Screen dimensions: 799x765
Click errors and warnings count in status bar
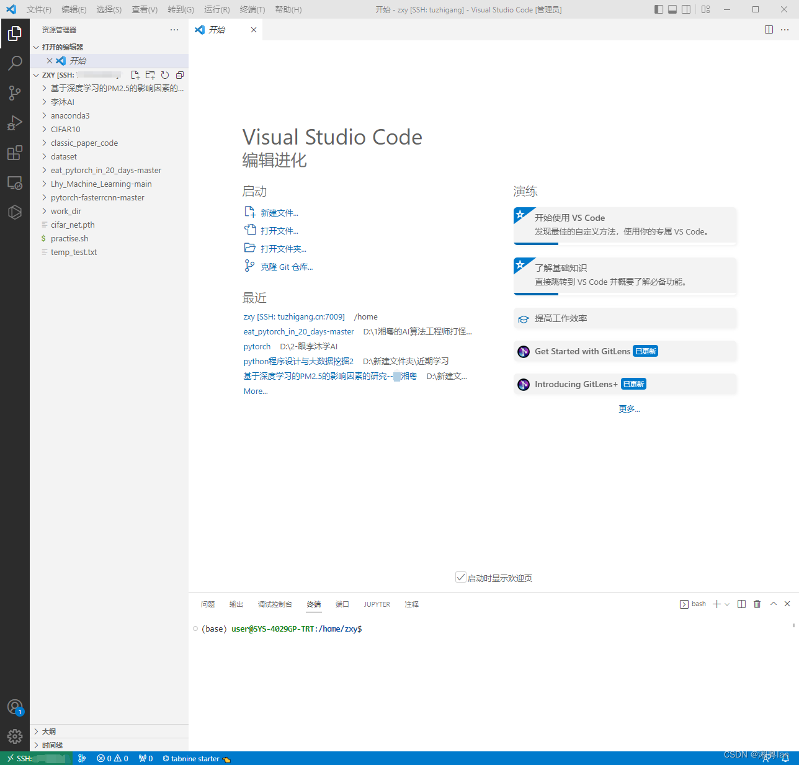point(112,758)
